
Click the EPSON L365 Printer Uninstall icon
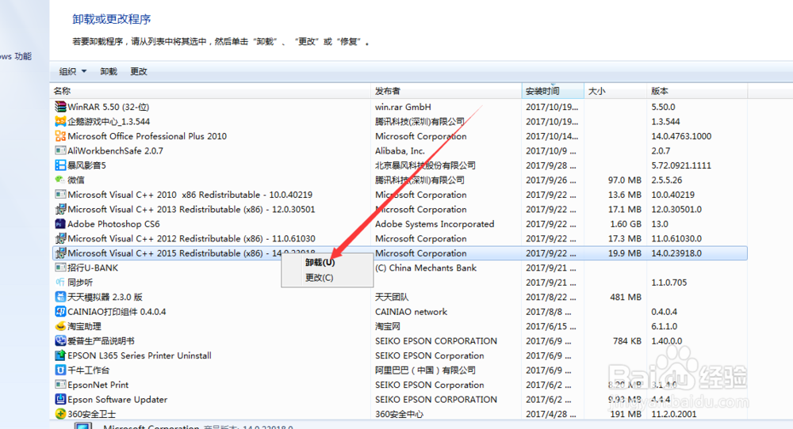[60, 355]
